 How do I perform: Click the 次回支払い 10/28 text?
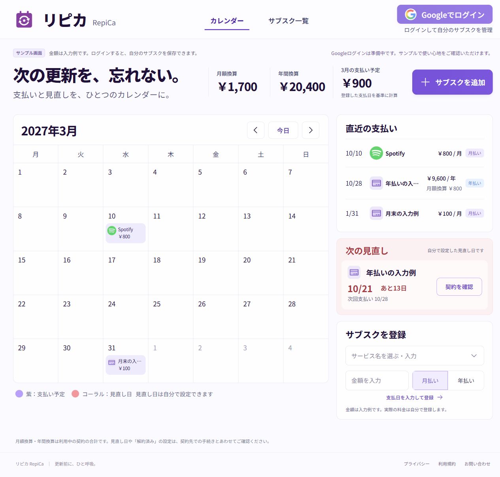[x=368, y=299]
